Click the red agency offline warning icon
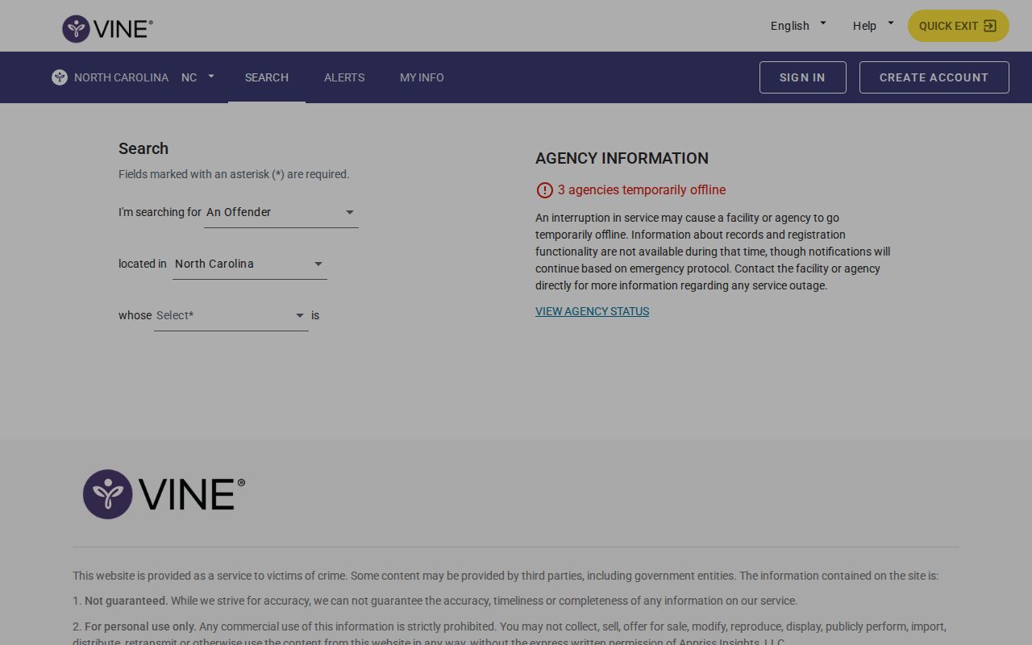The image size is (1032, 645). click(x=544, y=190)
